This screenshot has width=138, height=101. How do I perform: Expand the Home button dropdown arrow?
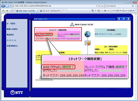pos(96,11)
